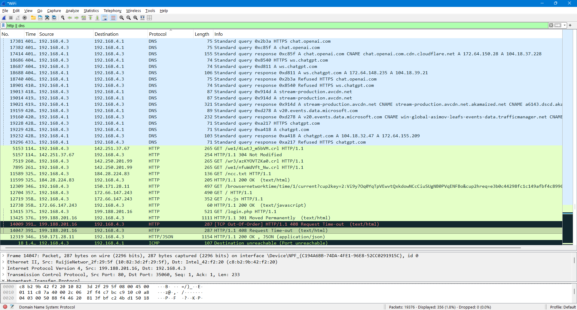Clear the display filter
Viewport: 577px width, 310px height.
click(x=551, y=26)
